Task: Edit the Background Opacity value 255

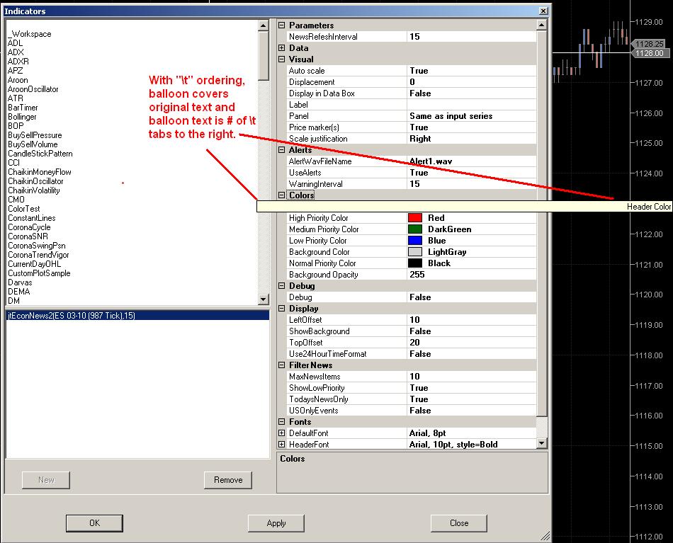Action: 472,275
